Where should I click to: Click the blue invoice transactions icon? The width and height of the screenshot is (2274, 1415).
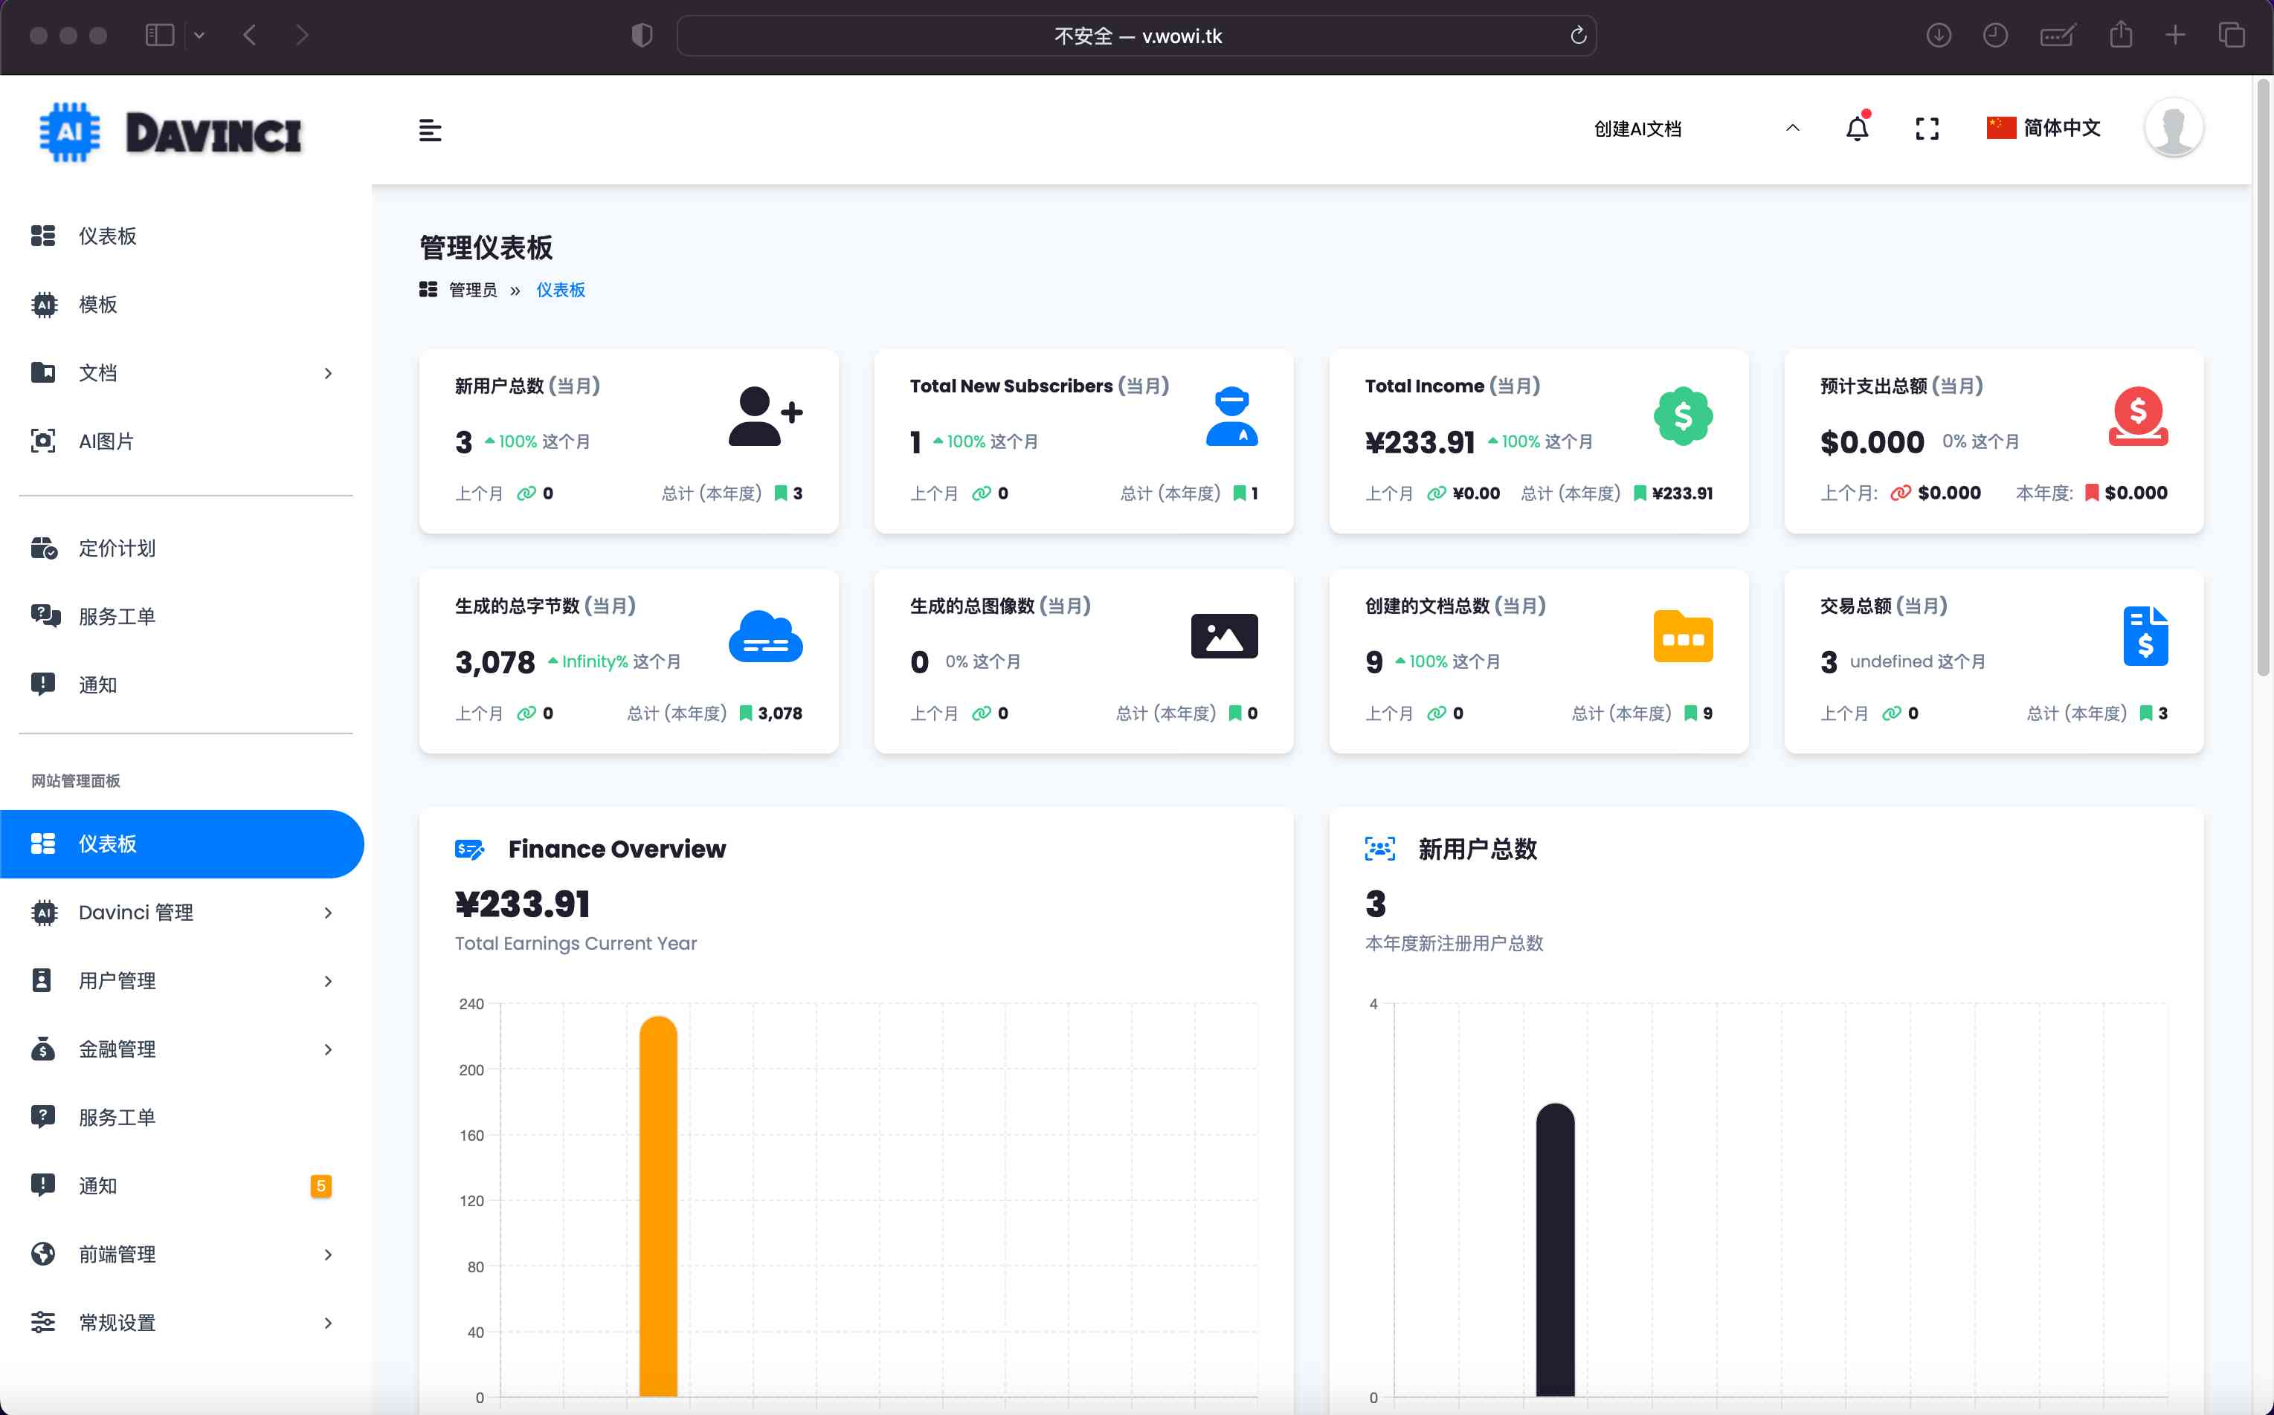[x=2146, y=636]
